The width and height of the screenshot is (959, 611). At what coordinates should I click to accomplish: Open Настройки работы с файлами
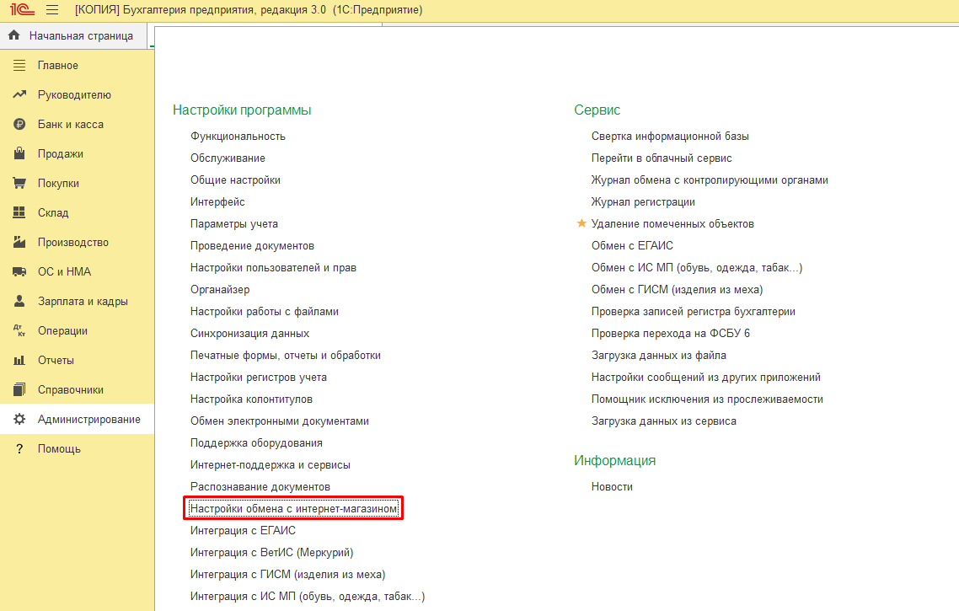pyautogui.click(x=265, y=312)
